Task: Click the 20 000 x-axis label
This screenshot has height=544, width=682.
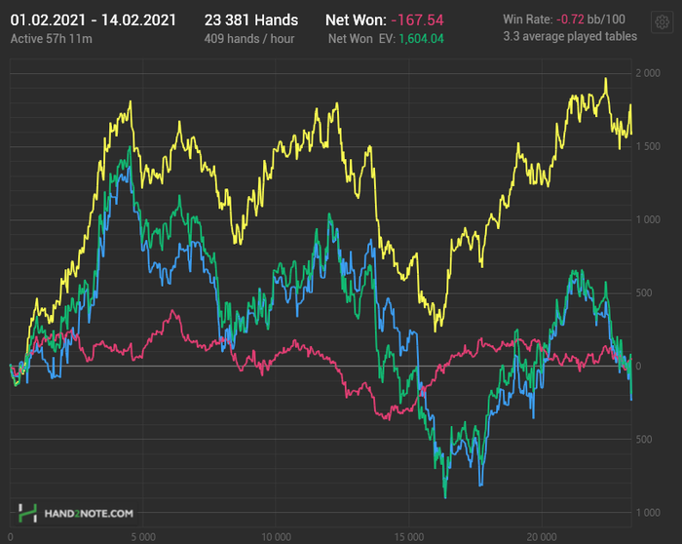Action: point(542,537)
